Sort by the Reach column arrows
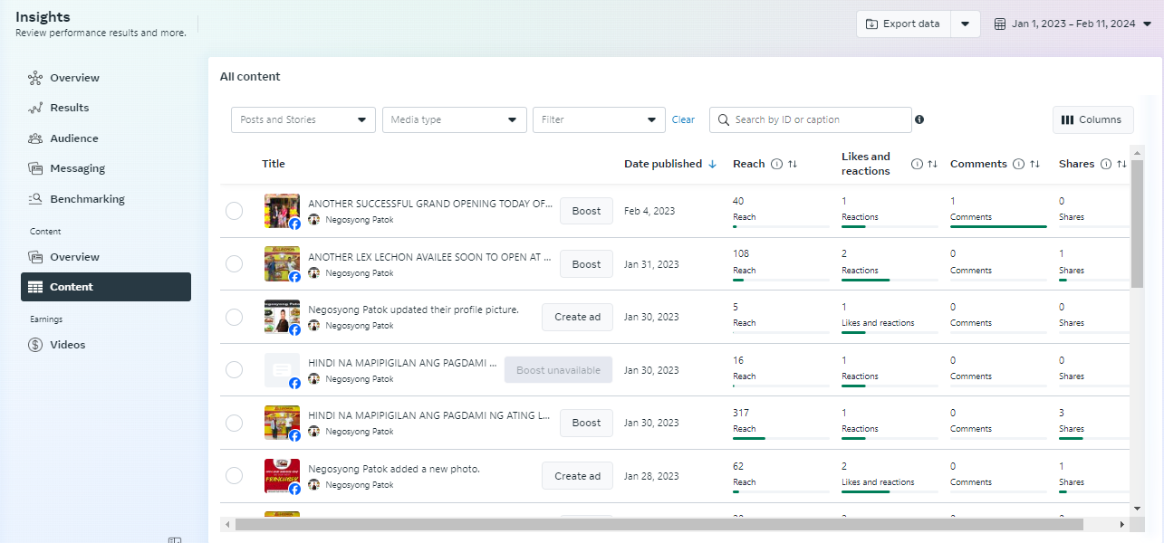 [x=793, y=164]
